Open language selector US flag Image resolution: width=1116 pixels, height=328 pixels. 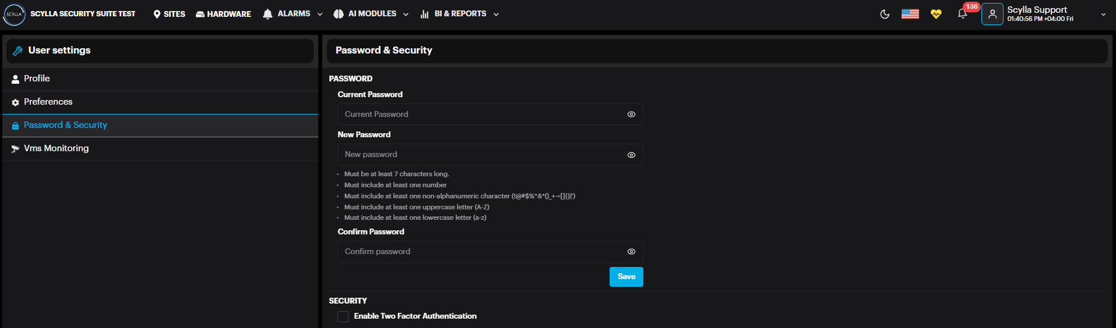pyautogui.click(x=910, y=15)
